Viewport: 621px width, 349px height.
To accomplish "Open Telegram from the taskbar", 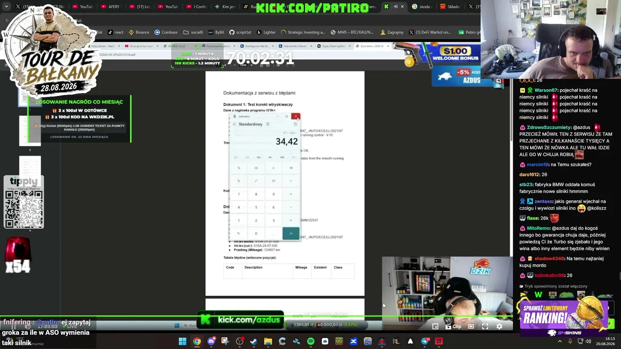I will coord(425,341).
